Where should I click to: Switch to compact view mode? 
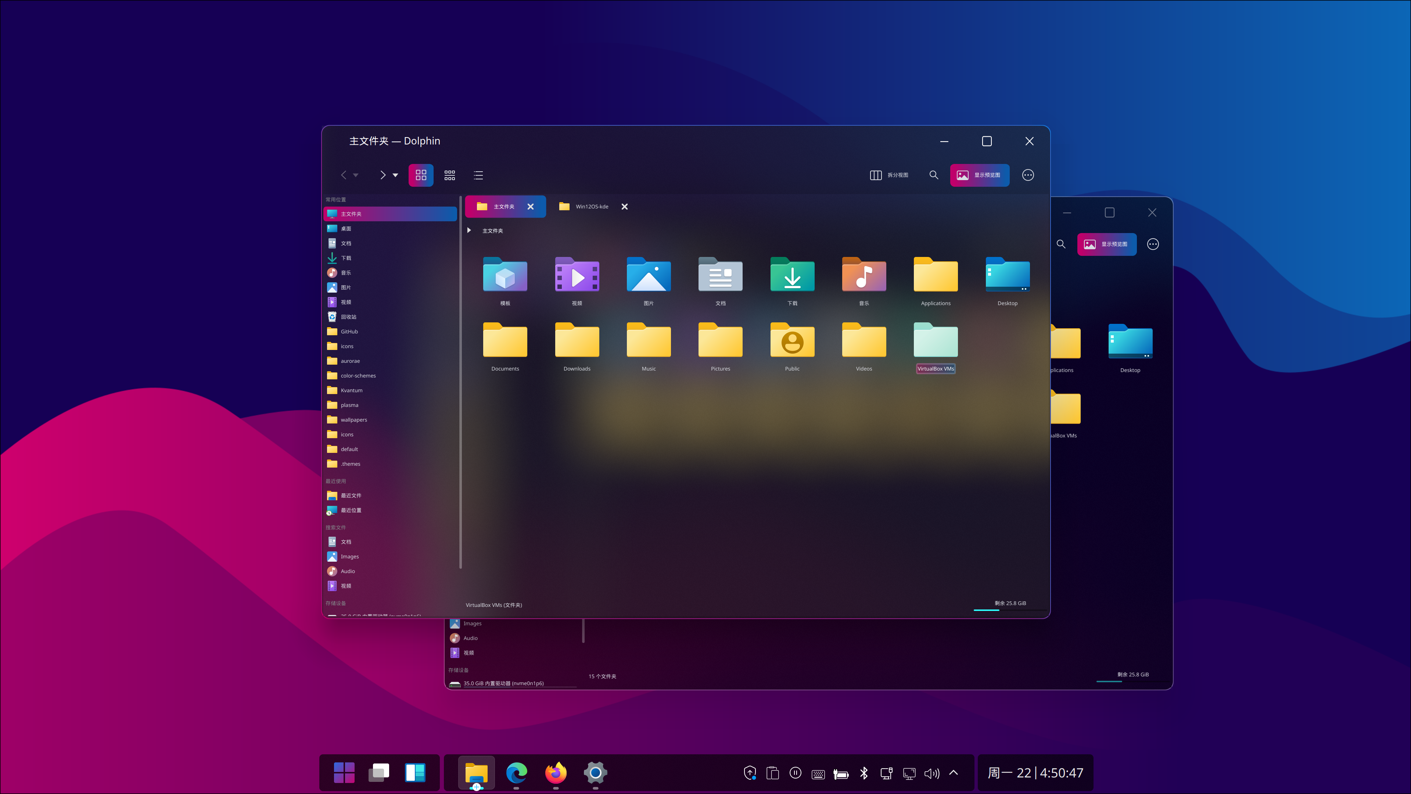(x=450, y=175)
